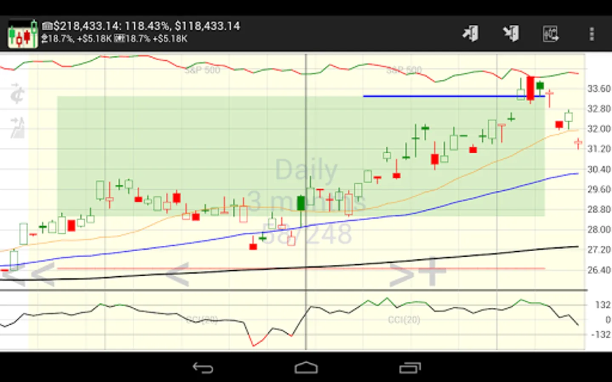This screenshot has width=612, height=382.
Task: Open the three-dot overflow menu
Action: click(x=592, y=34)
